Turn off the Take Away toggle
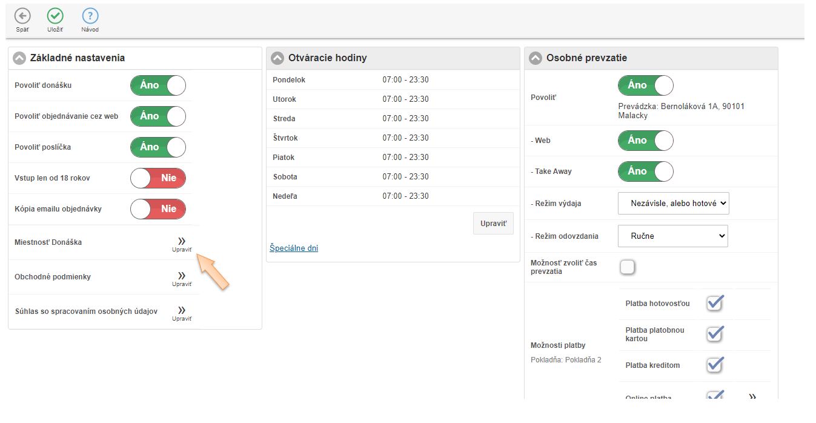The height and width of the screenshot is (423, 816). [645, 172]
